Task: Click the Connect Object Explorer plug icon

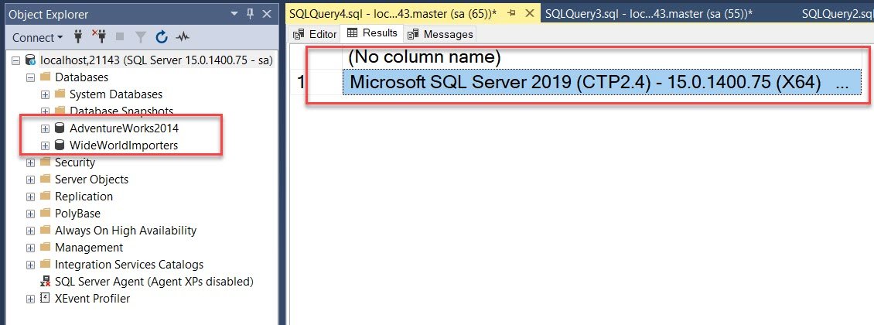Action: 79,37
